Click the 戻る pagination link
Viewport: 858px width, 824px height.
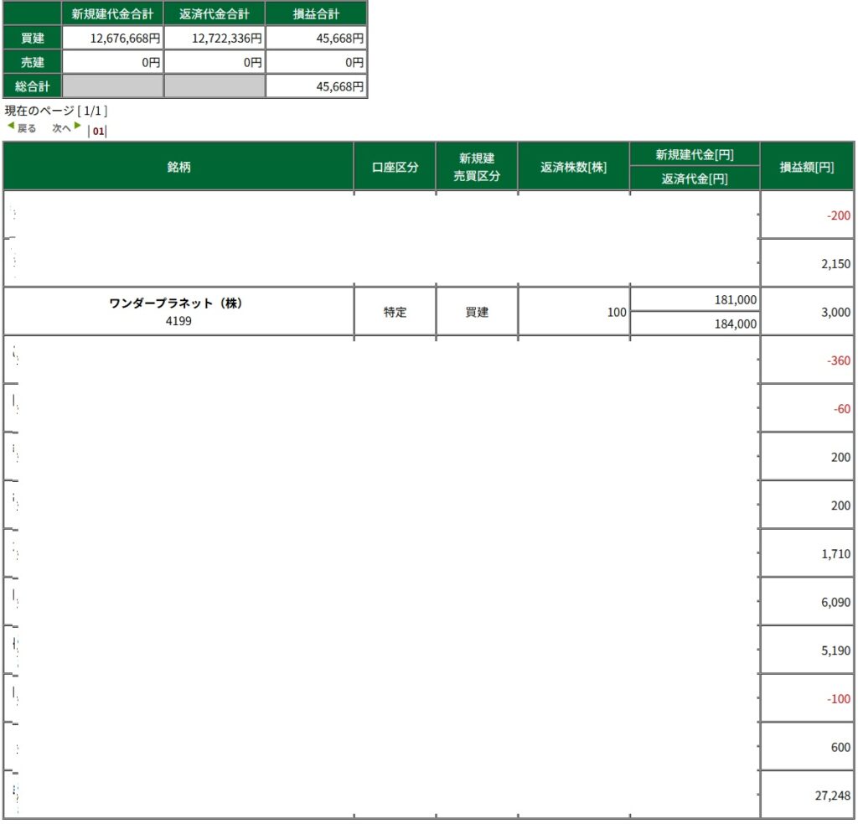coord(27,128)
